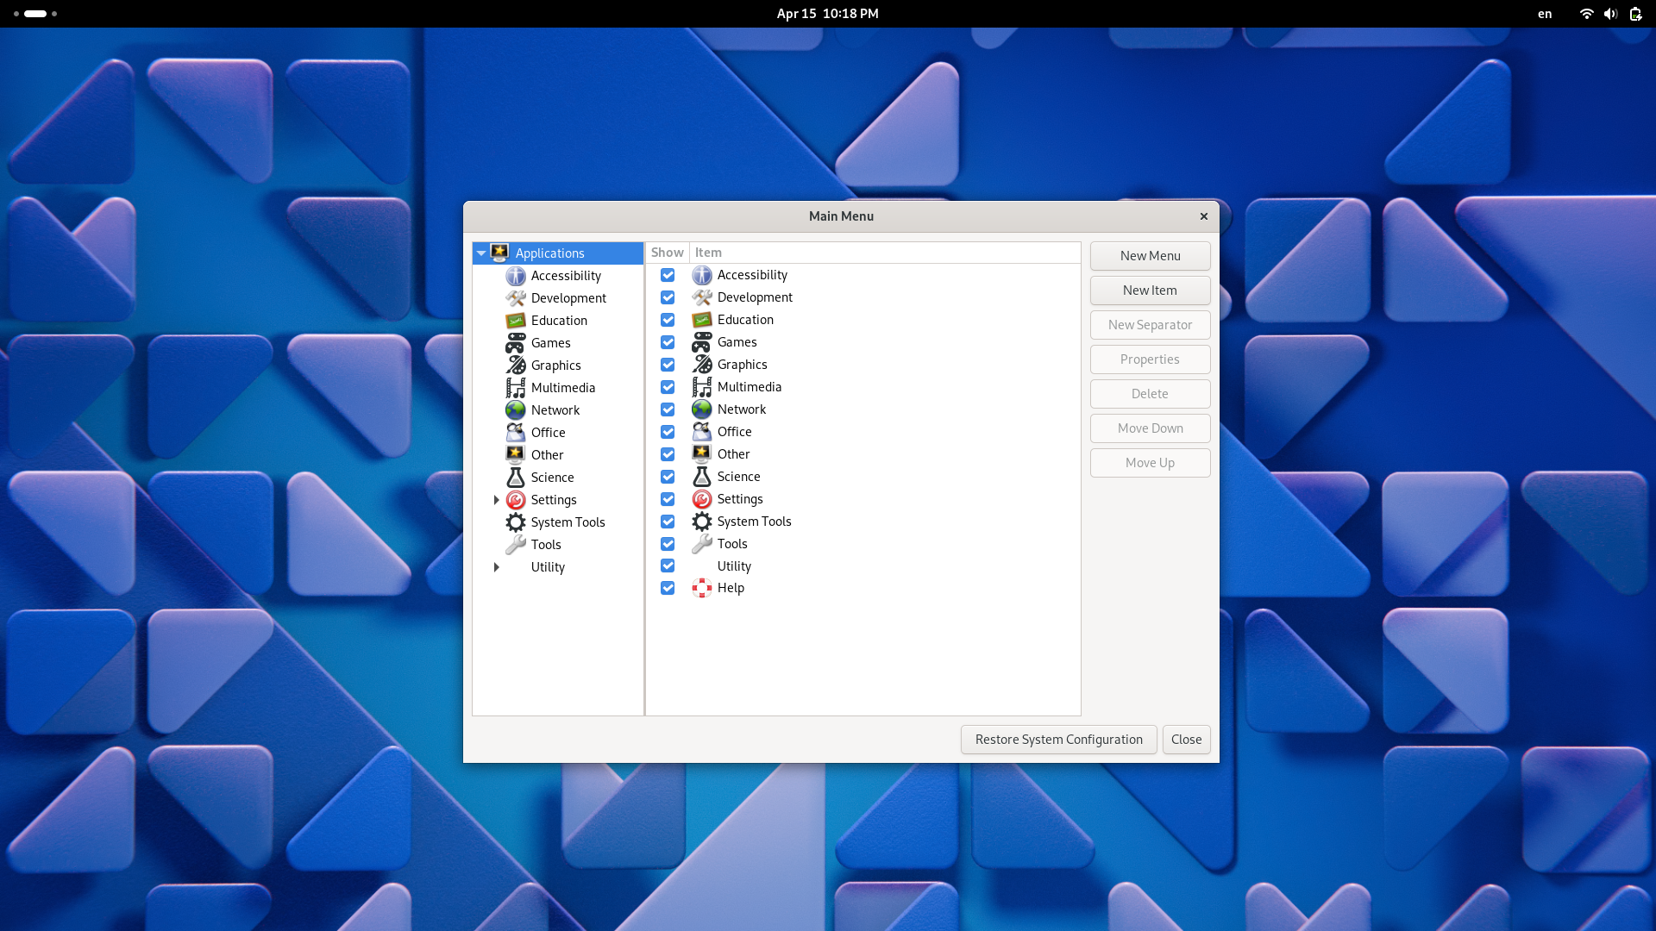The image size is (1656, 931).
Task: Select the Utility row label in item list
Action: pyautogui.click(x=734, y=566)
